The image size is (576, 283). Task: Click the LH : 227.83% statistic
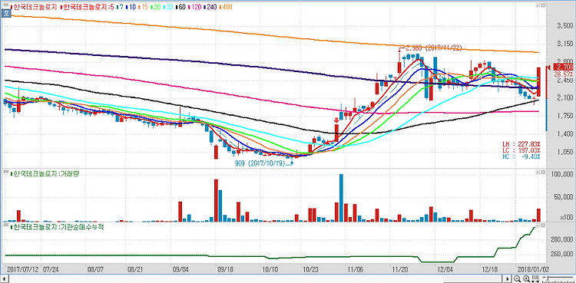click(x=521, y=144)
